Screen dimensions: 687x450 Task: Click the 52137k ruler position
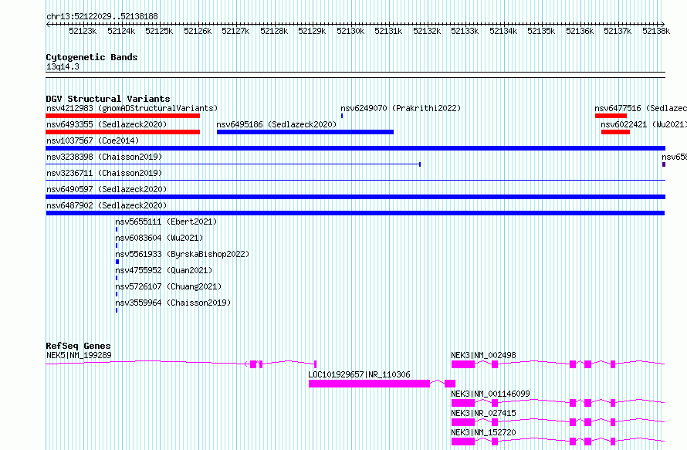point(618,31)
